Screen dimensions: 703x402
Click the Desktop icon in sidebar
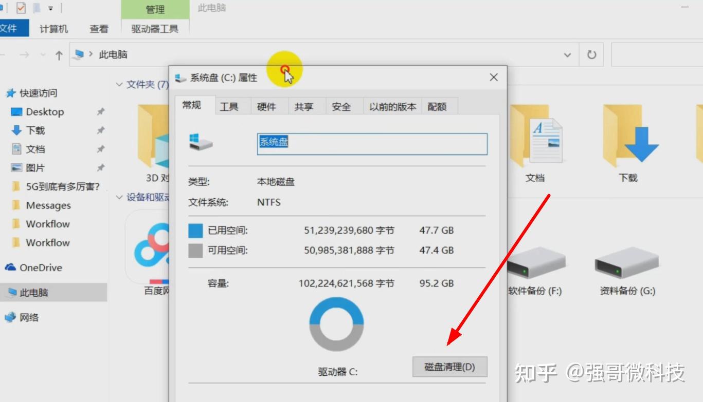click(16, 112)
